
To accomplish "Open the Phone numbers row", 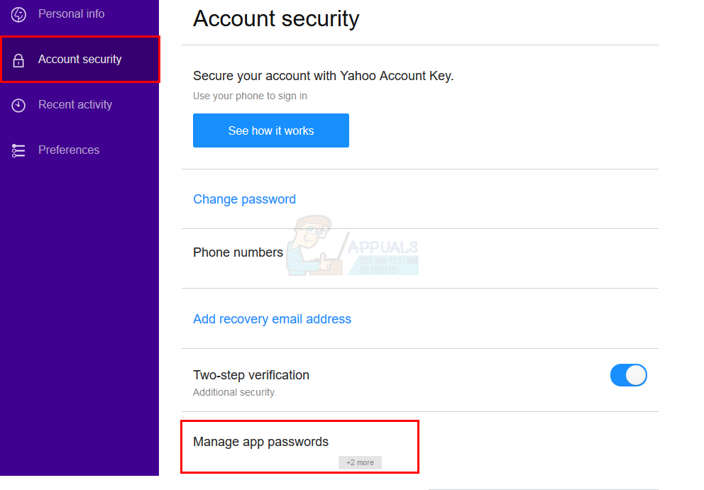I will (238, 252).
